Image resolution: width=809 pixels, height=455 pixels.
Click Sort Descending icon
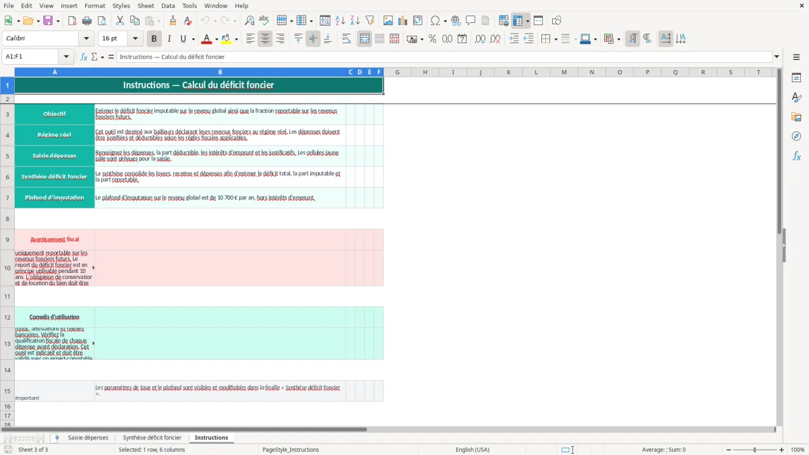click(x=355, y=21)
